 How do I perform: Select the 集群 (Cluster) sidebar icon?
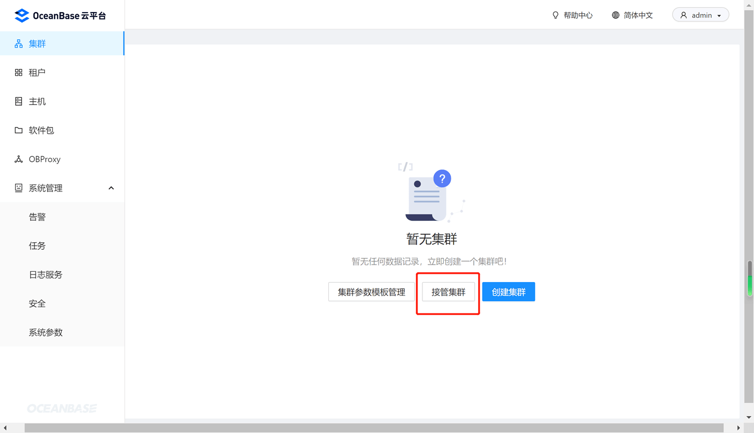[x=18, y=43]
